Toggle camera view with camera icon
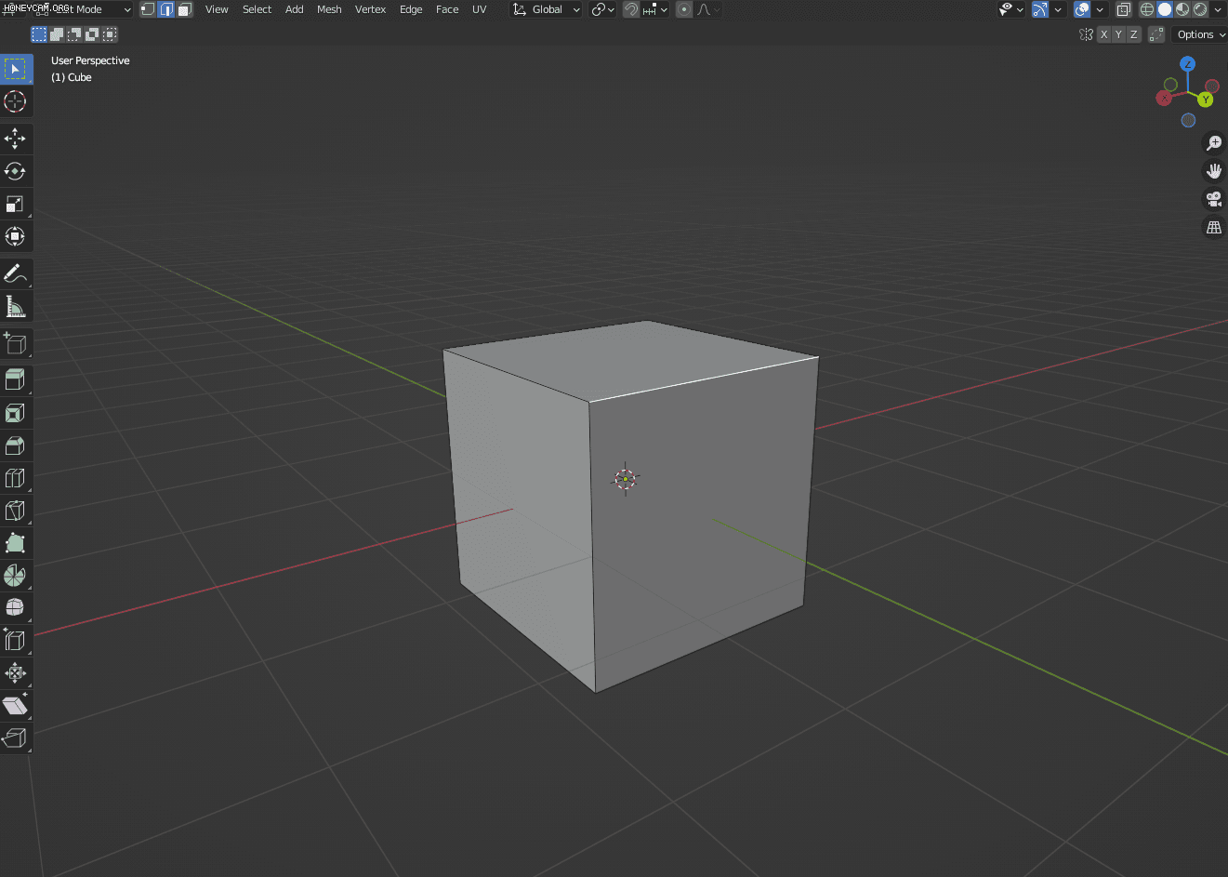This screenshot has width=1228, height=877. (1214, 199)
